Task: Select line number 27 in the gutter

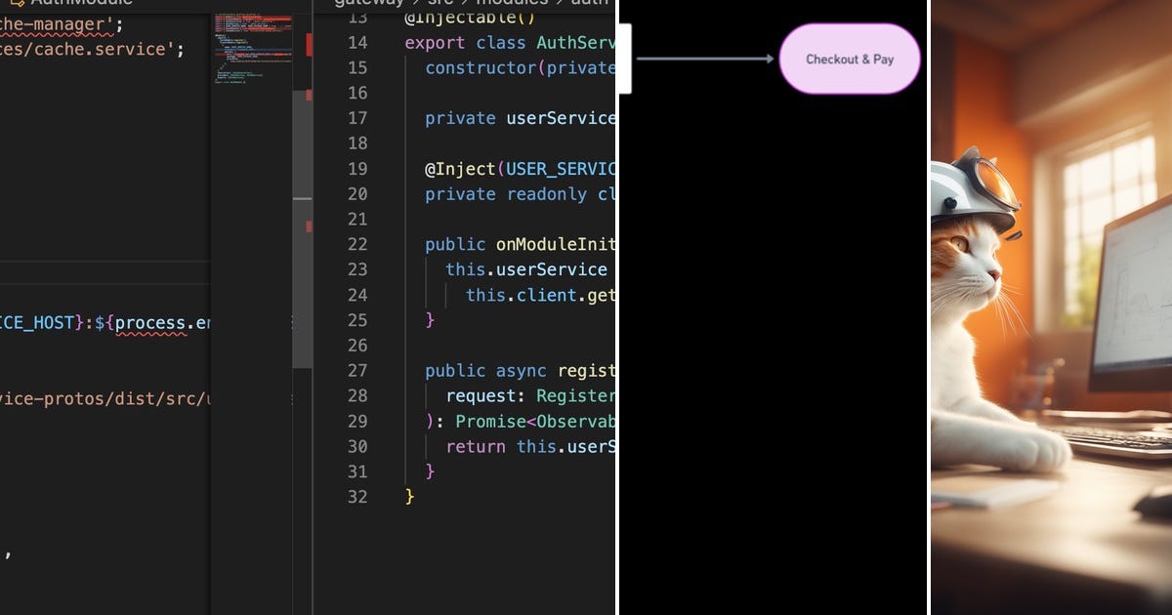Action: coord(357,370)
